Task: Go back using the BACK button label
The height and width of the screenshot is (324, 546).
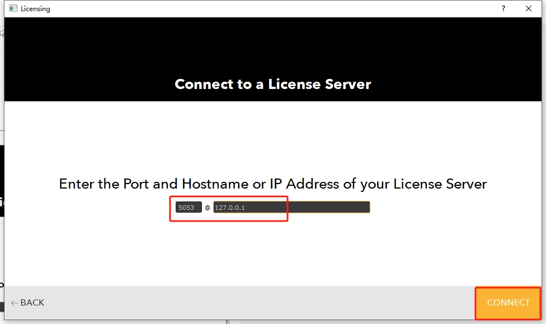Action: 32,303
